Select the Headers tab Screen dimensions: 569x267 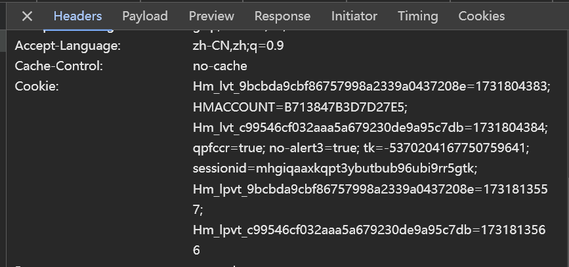pos(77,16)
